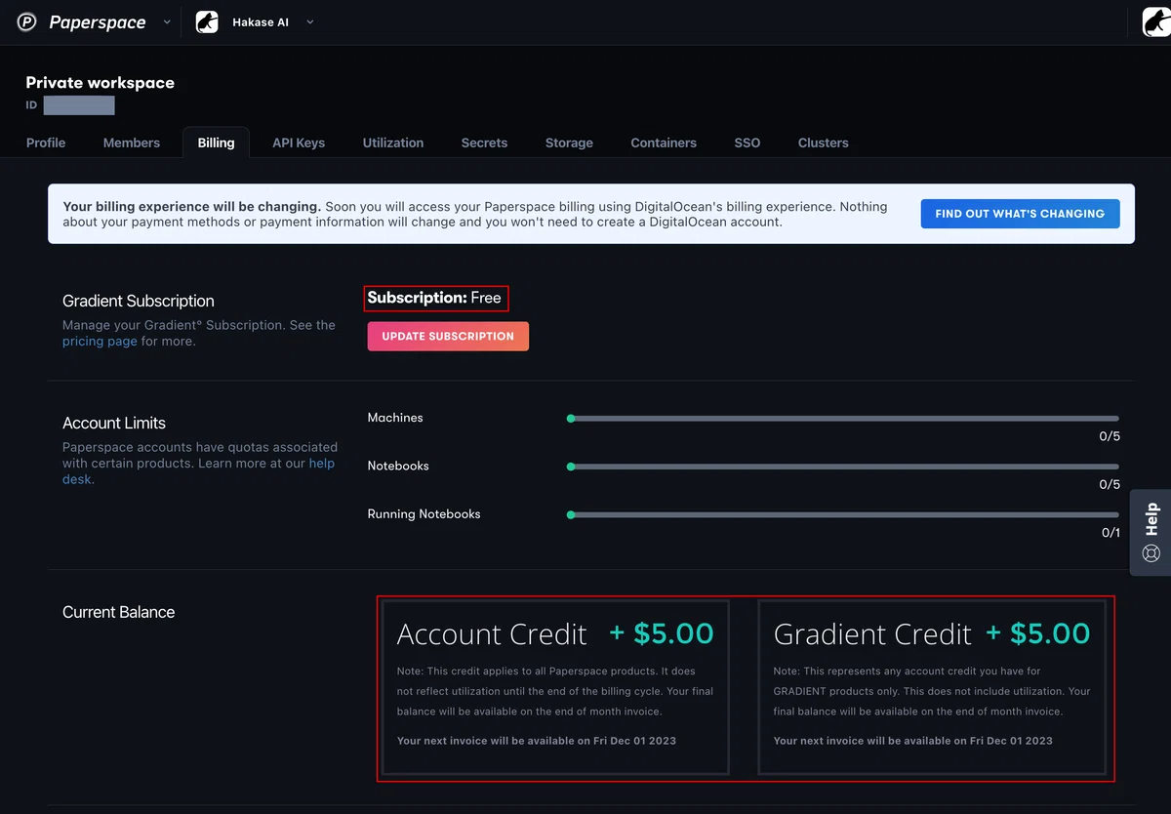Screen dimensions: 1171x814
Task: Expand the Hakase AI team dropdown chevron
Action: [310, 22]
